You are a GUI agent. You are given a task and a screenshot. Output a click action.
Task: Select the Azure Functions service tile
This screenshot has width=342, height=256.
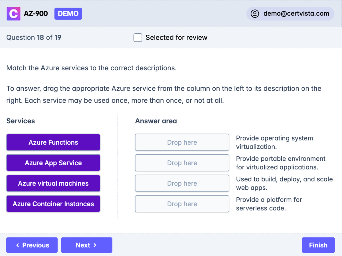coord(53,142)
